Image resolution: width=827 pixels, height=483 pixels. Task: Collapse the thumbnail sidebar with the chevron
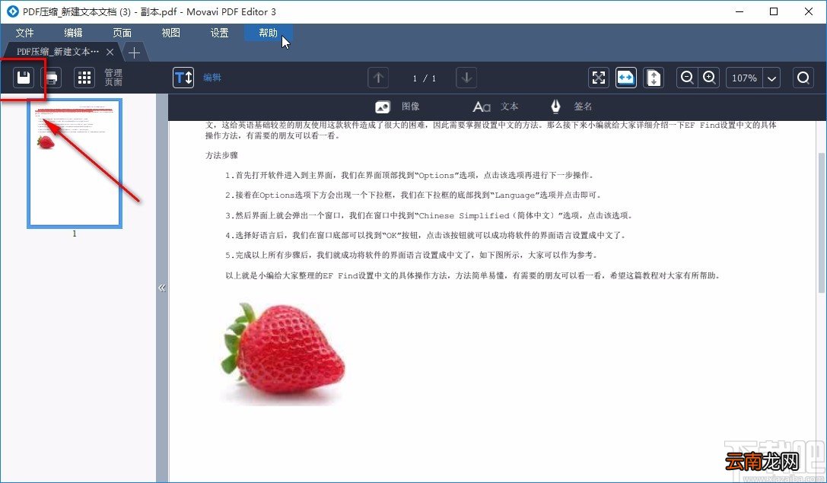coord(162,288)
